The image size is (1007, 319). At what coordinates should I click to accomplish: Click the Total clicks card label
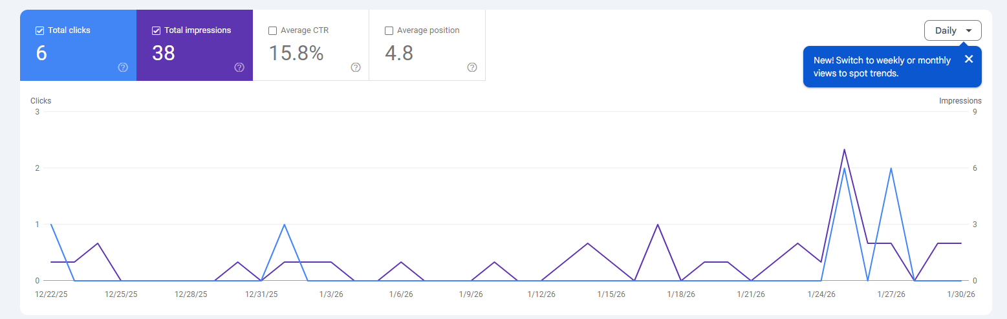[x=69, y=30]
